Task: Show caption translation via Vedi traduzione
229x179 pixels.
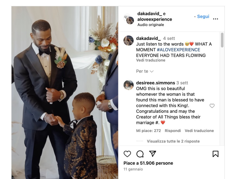Action: 151,60
